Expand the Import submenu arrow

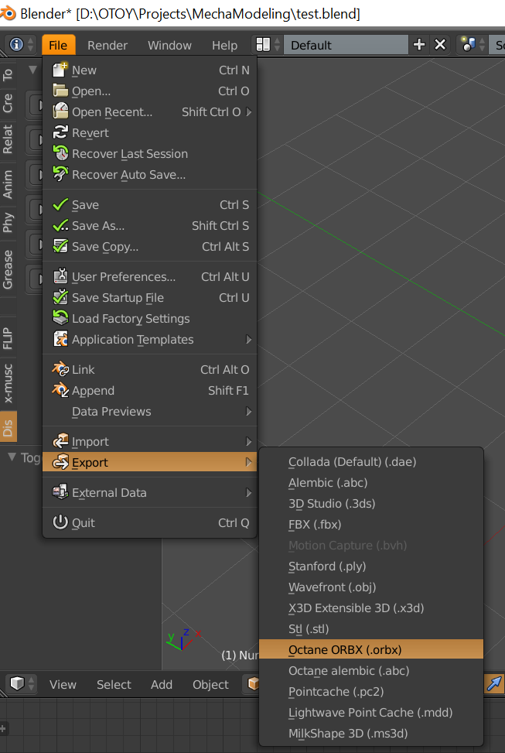[249, 441]
